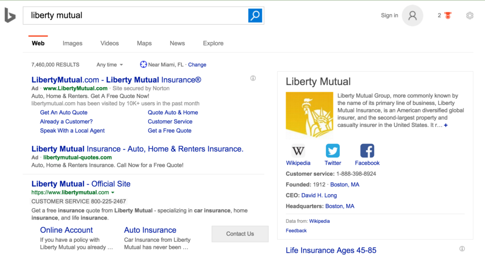Open the settings gear icon
The image size is (485, 256).
[x=469, y=16]
